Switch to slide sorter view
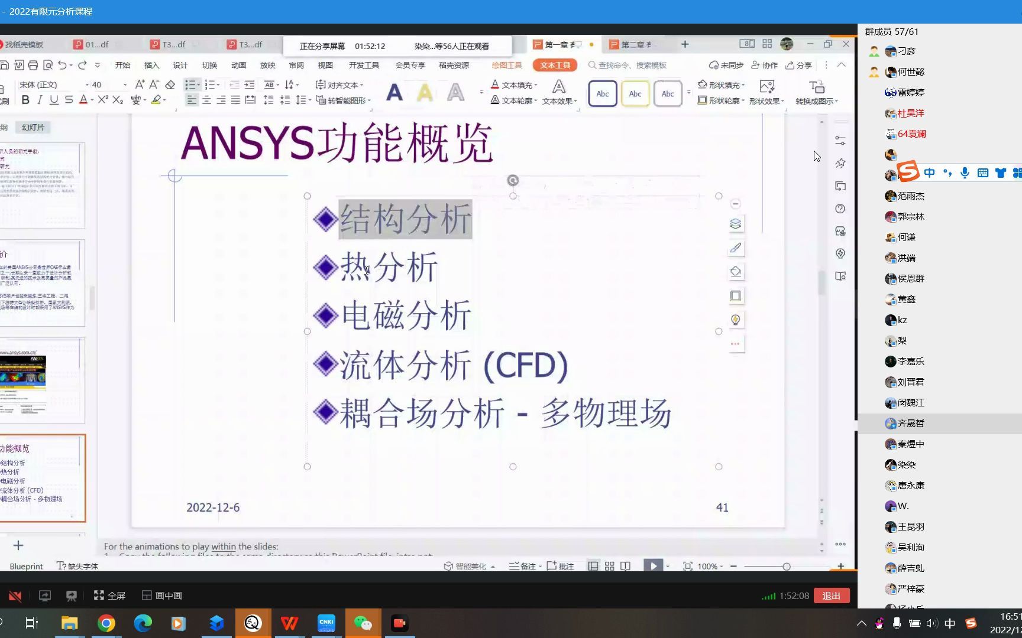1022x638 pixels. click(x=609, y=566)
